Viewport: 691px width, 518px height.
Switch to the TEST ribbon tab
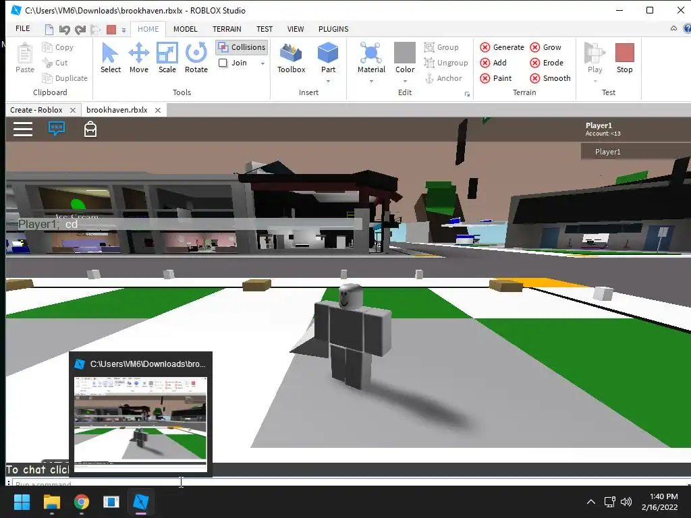(x=265, y=29)
